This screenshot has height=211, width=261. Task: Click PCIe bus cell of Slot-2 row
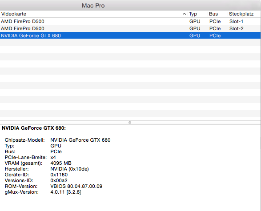coord(215,28)
